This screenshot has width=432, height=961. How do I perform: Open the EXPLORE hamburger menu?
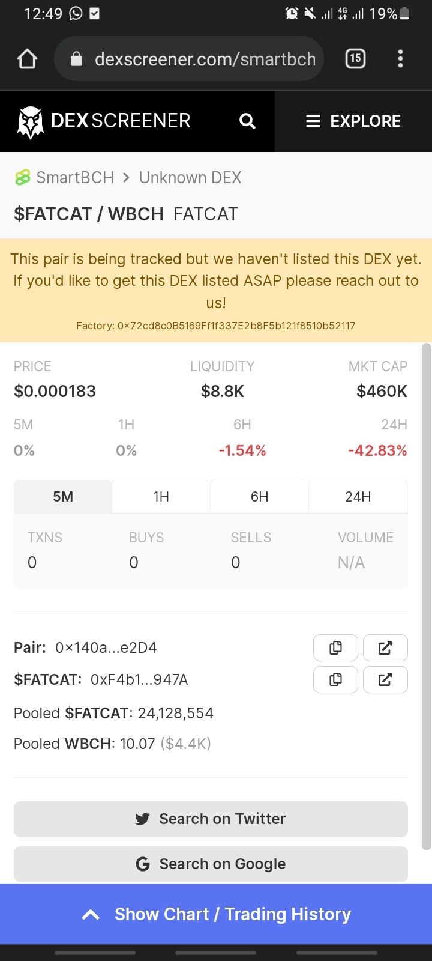pyautogui.click(x=353, y=121)
